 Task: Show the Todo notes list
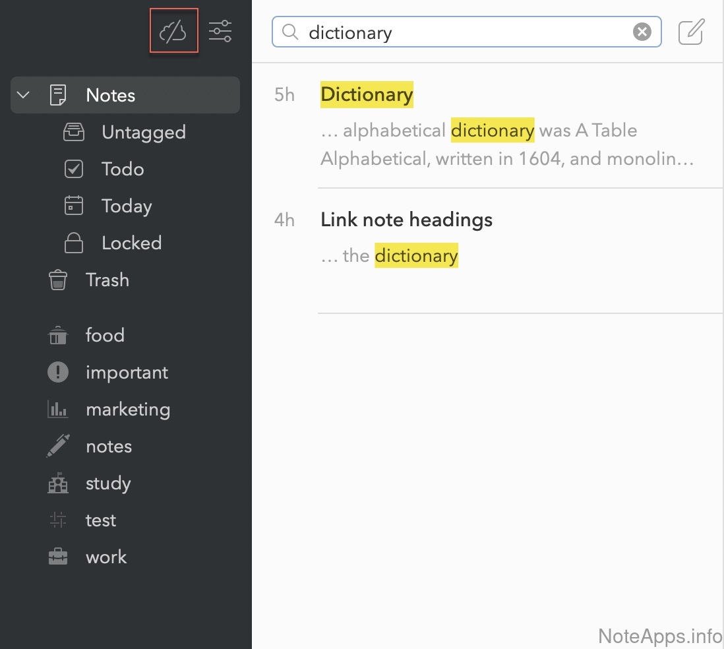tap(122, 170)
